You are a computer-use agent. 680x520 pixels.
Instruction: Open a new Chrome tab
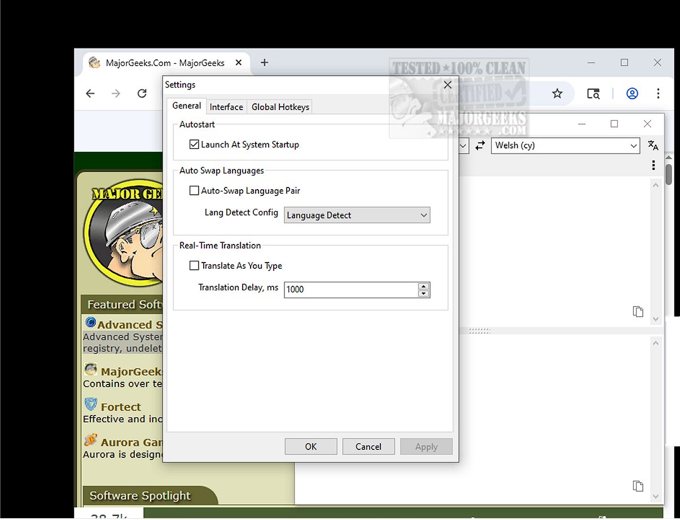[264, 63]
